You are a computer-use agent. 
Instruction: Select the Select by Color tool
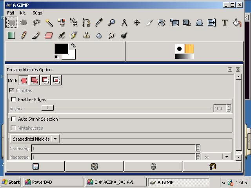[x=62, y=23]
